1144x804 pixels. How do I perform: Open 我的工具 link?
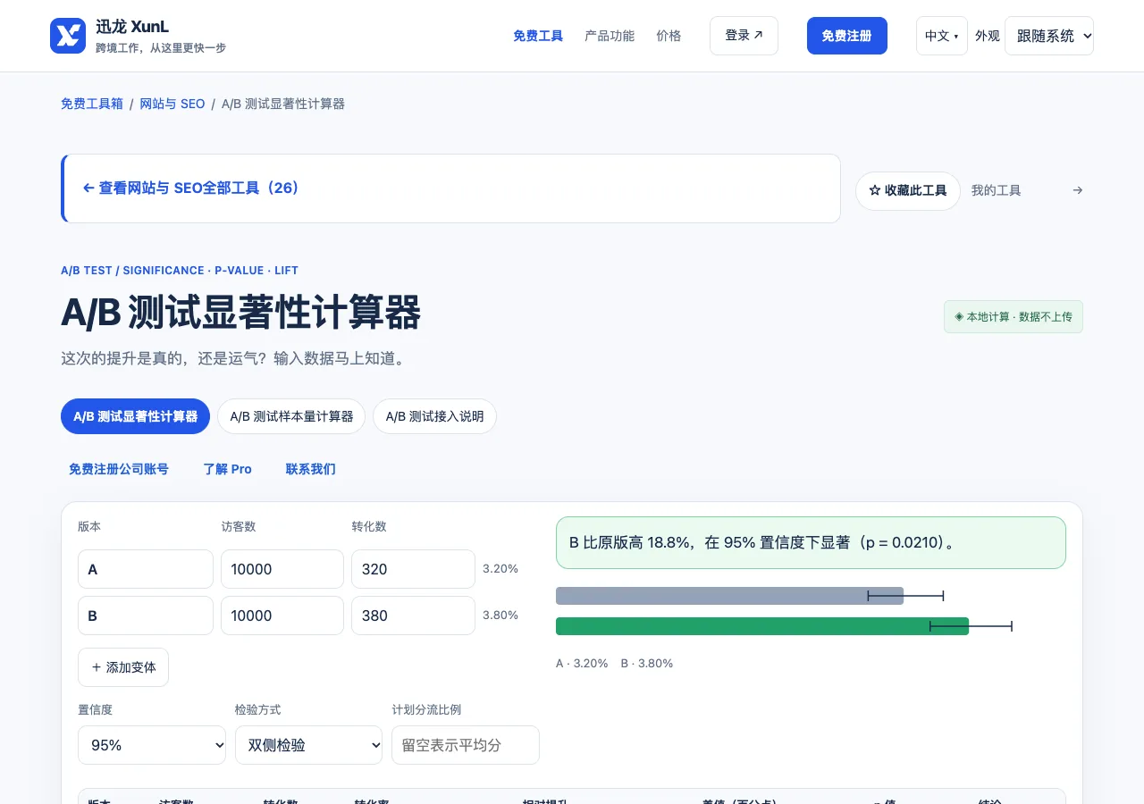click(996, 190)
